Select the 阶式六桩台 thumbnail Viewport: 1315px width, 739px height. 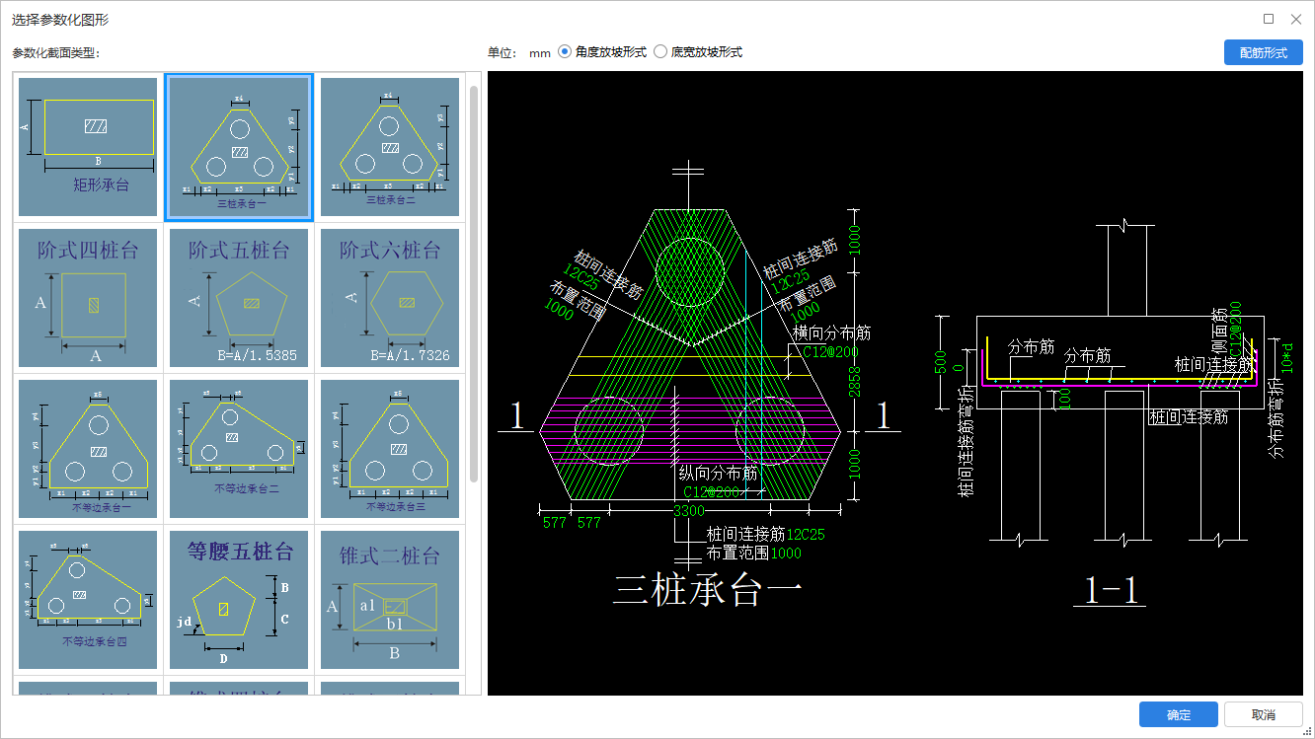[x=390, y=298]
